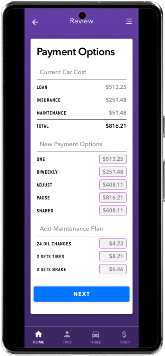The height and width of the screenshot is (356, 165).
Task: Tap the TOTAL amount $816.21
Action: click(116, 126)
